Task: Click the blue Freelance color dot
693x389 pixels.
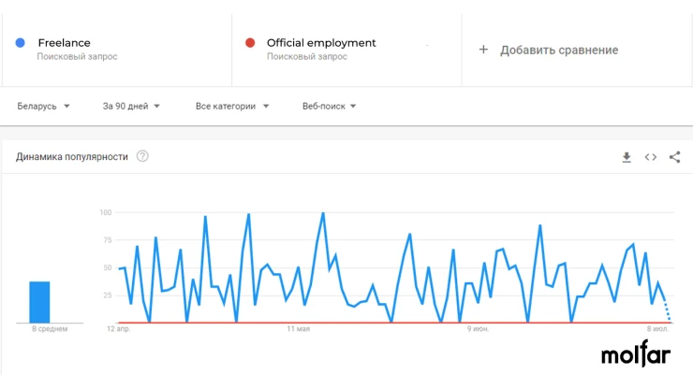Action: pyautogui.click(x=20, y=43)
